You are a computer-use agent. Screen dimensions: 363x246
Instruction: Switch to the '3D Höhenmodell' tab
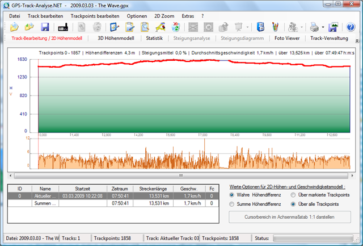point(115,39)
